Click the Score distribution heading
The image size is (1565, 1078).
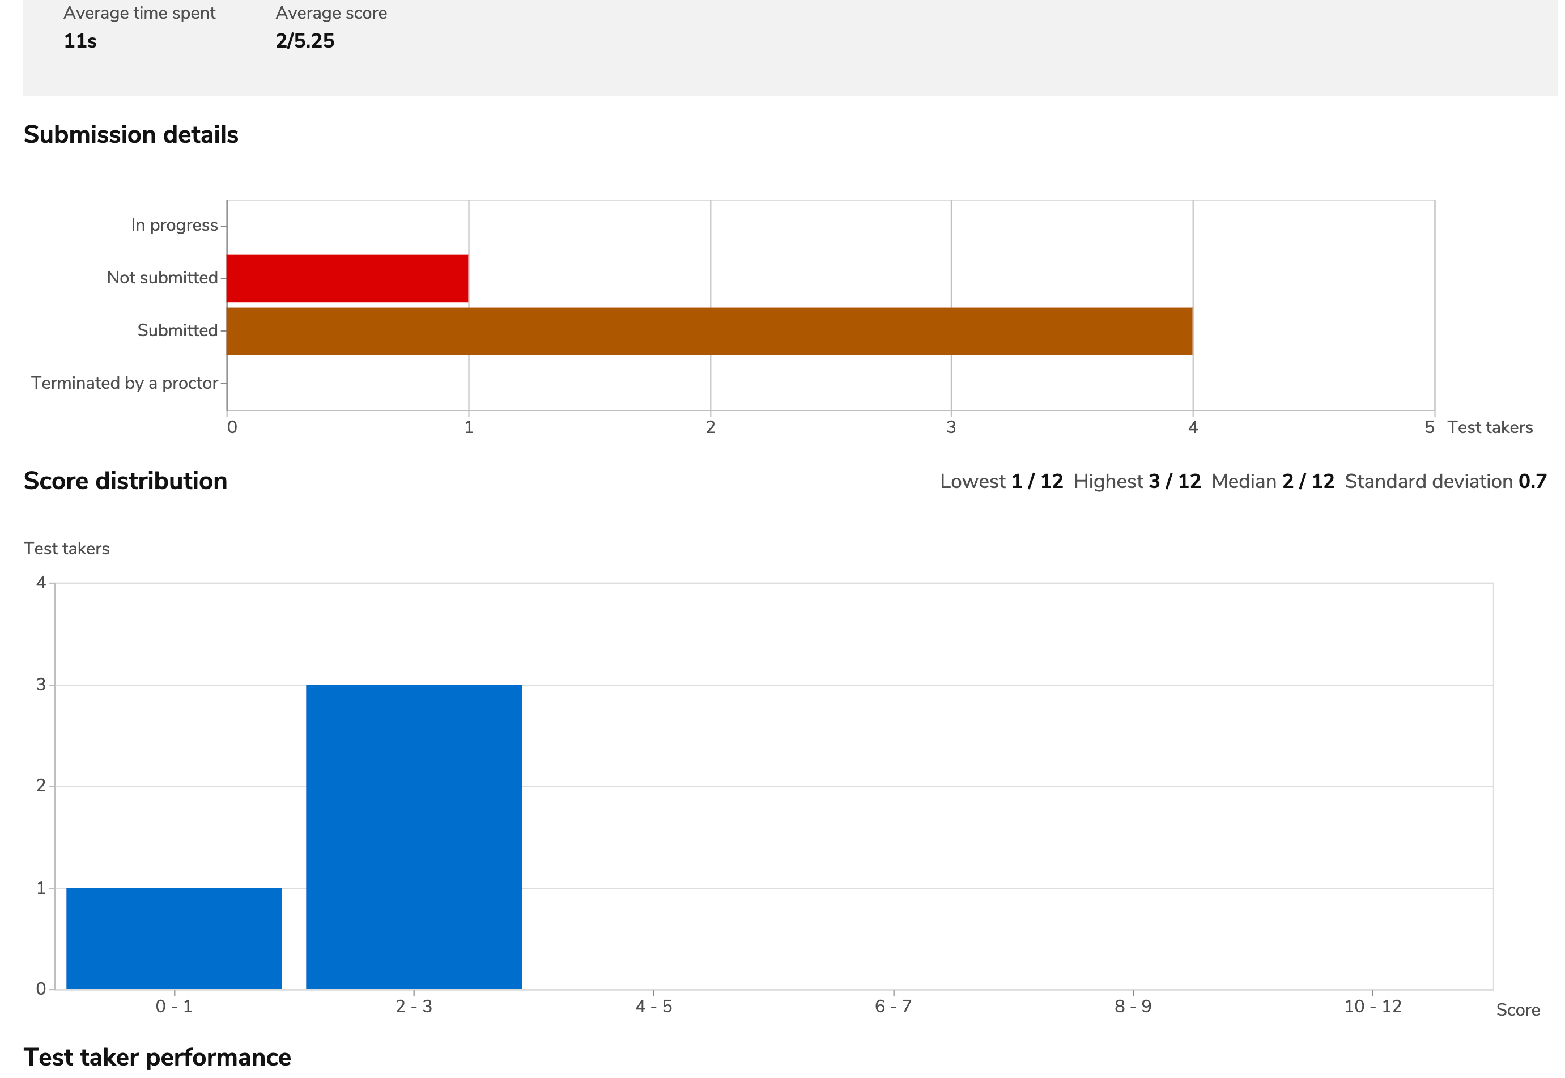point(126,481)
